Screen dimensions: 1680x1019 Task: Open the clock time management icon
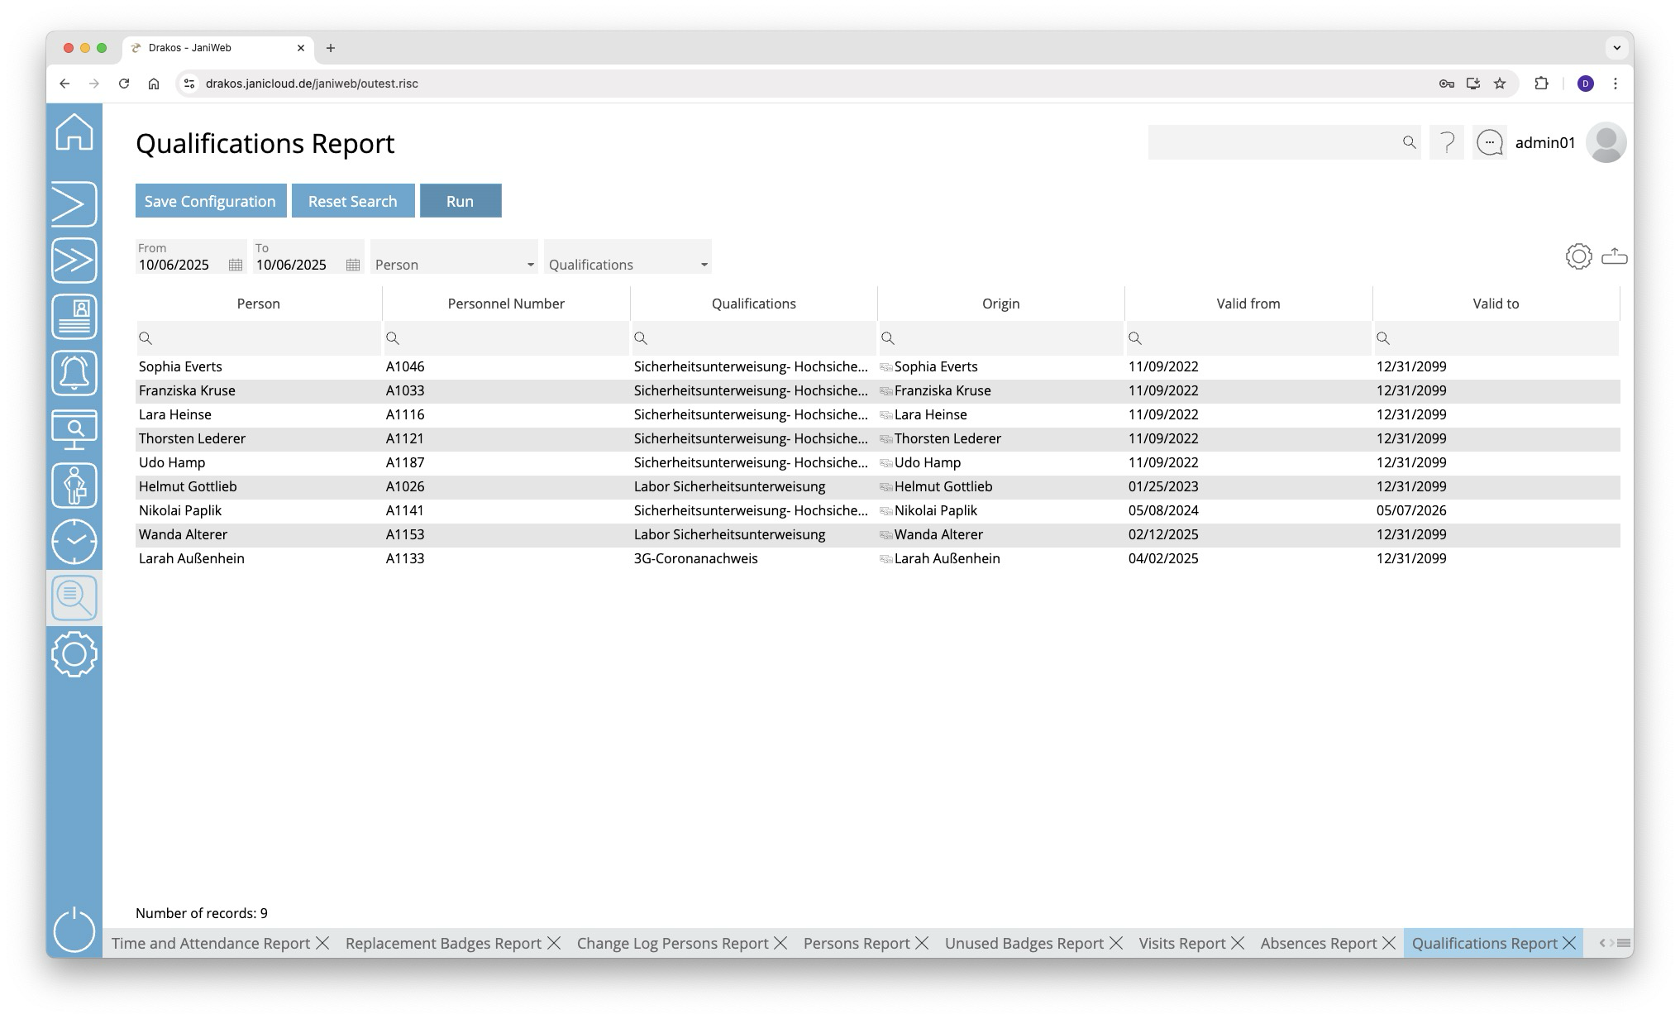[74, 542]
